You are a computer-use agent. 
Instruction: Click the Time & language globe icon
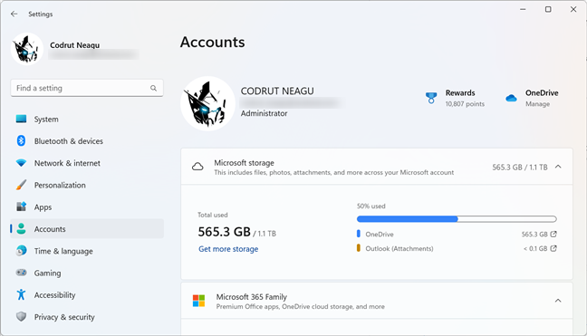tap(22, 251)
